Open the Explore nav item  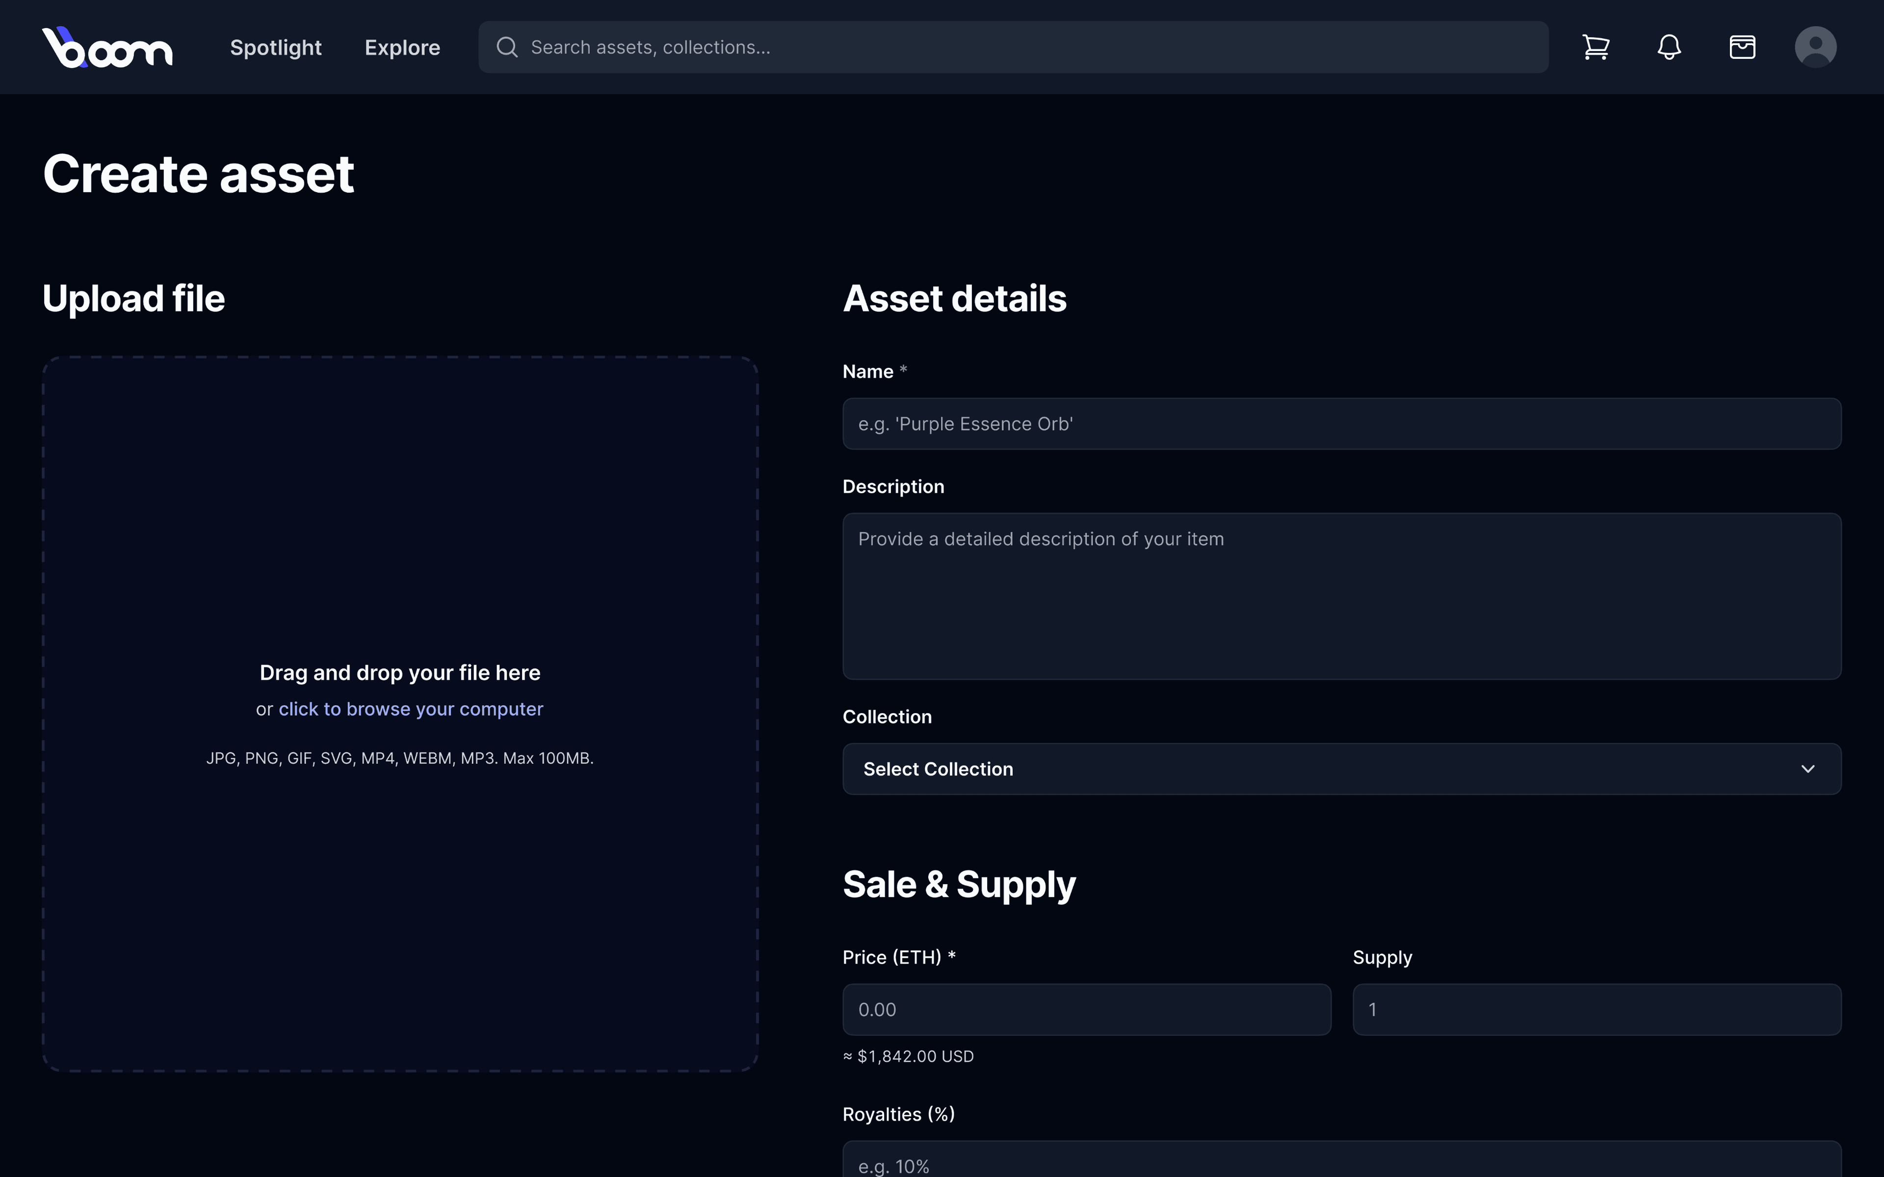[x=402, y=48]
